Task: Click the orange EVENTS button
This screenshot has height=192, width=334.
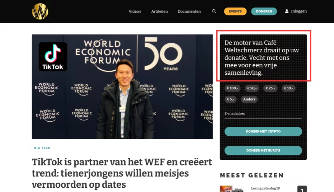Action: (235, 11)
